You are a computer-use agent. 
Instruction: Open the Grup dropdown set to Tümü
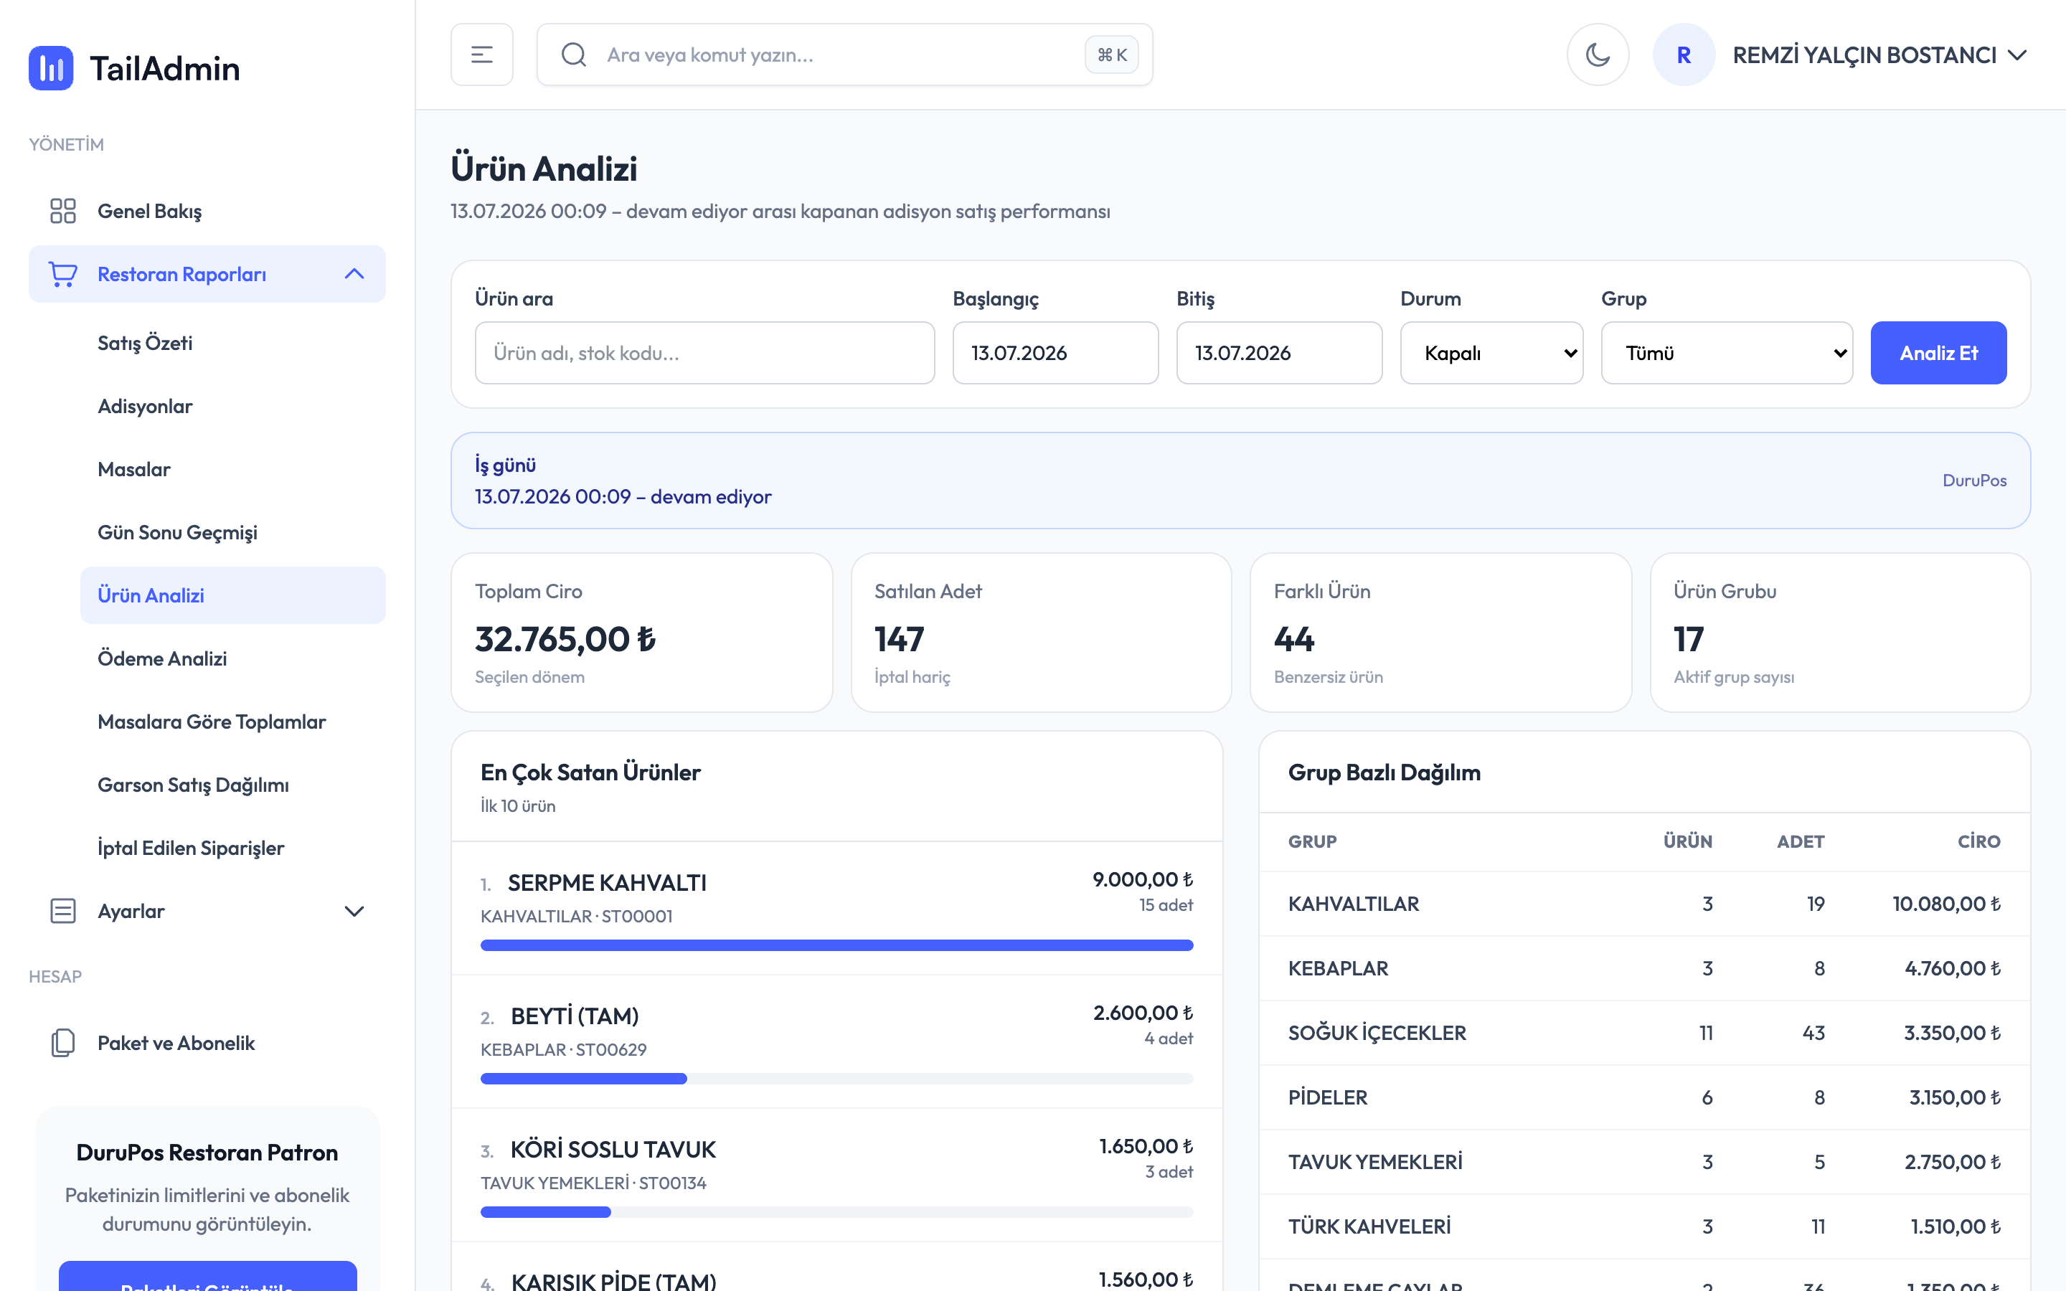[x=1727, y=353]
